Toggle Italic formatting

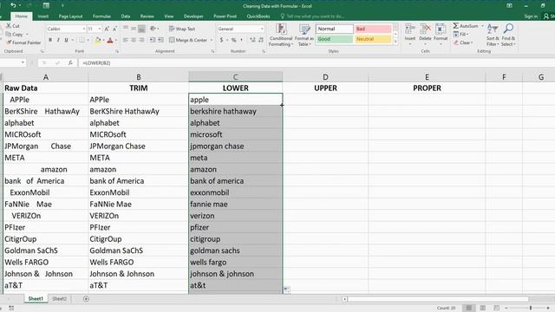[x=58, y=41]
